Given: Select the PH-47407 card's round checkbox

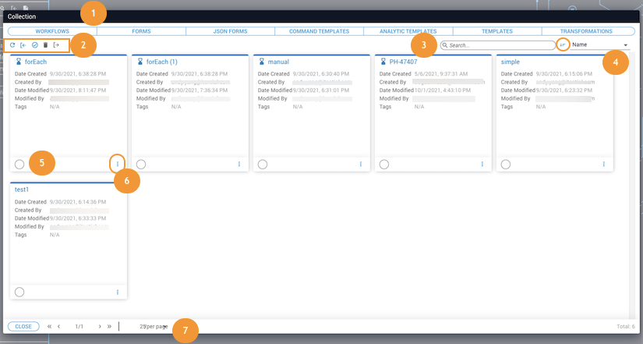Looking at the screenshot, I should pyautogui.click(x=383, y=165).
